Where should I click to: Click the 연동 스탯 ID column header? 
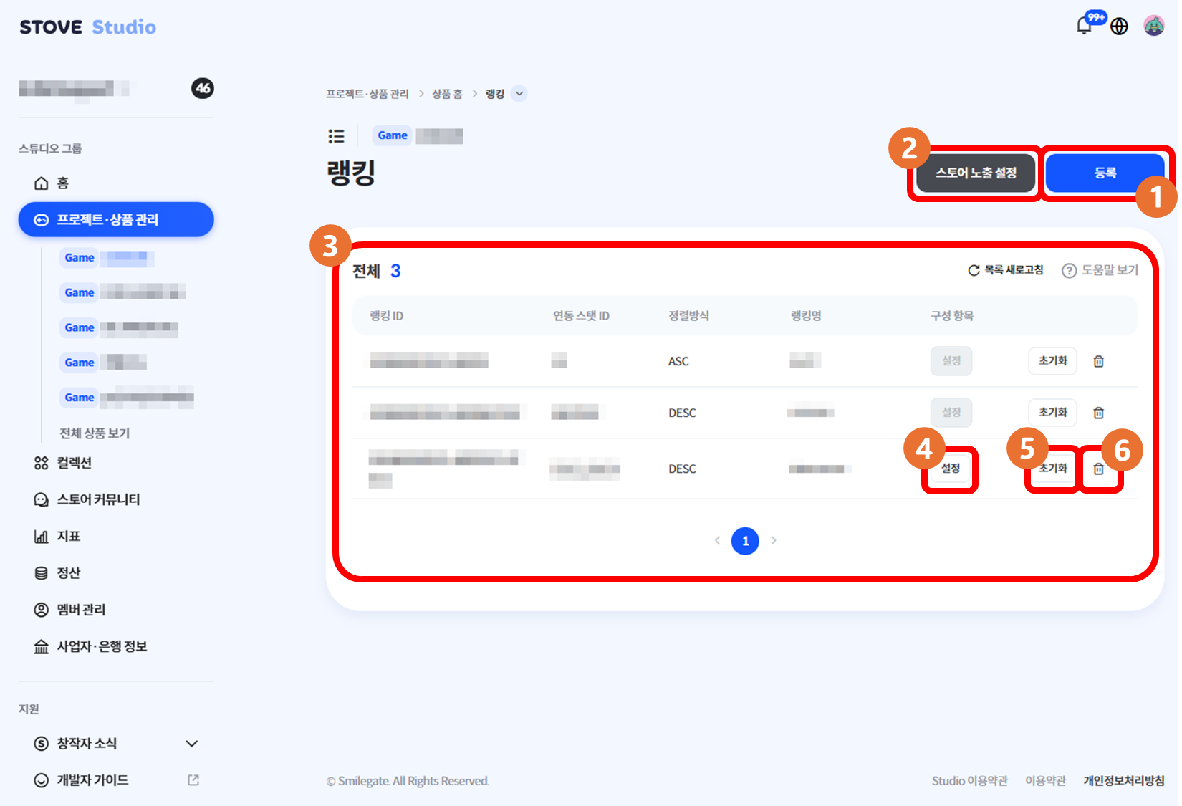[x=581, y=316]
